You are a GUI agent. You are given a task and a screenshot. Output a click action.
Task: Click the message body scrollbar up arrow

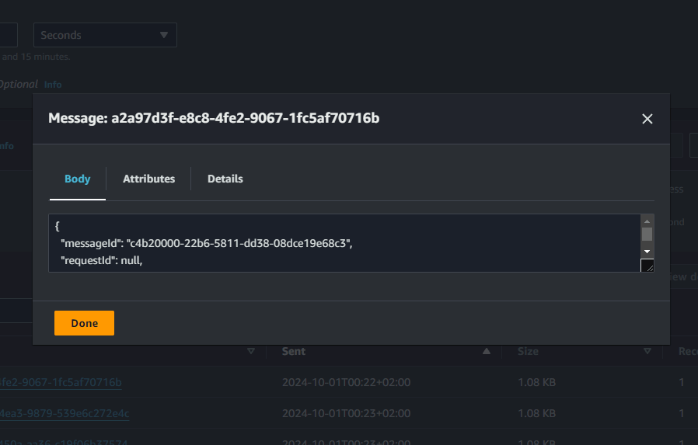click(x=647, y=221)
